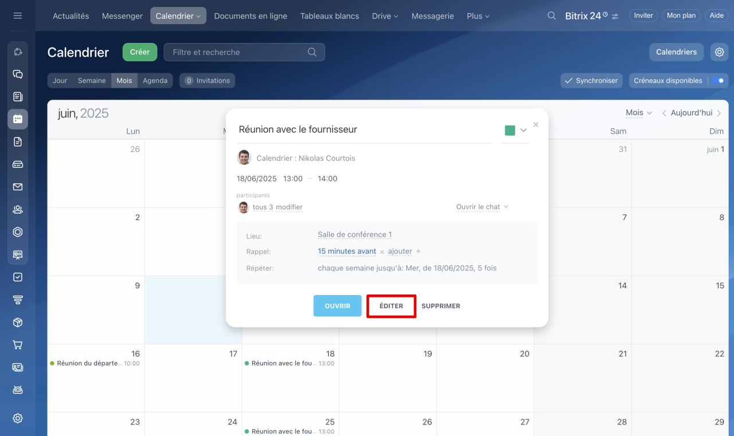Click the plus icon next to ajouter
734x436 pixels.
coord(418,252)
